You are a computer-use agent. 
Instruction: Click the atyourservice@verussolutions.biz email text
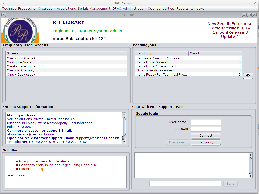pyautogui.click(x=34, y=134)
